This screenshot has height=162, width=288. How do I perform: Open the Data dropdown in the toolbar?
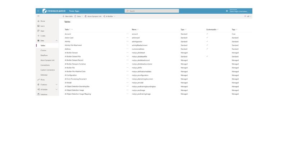[x=79, y=16]
